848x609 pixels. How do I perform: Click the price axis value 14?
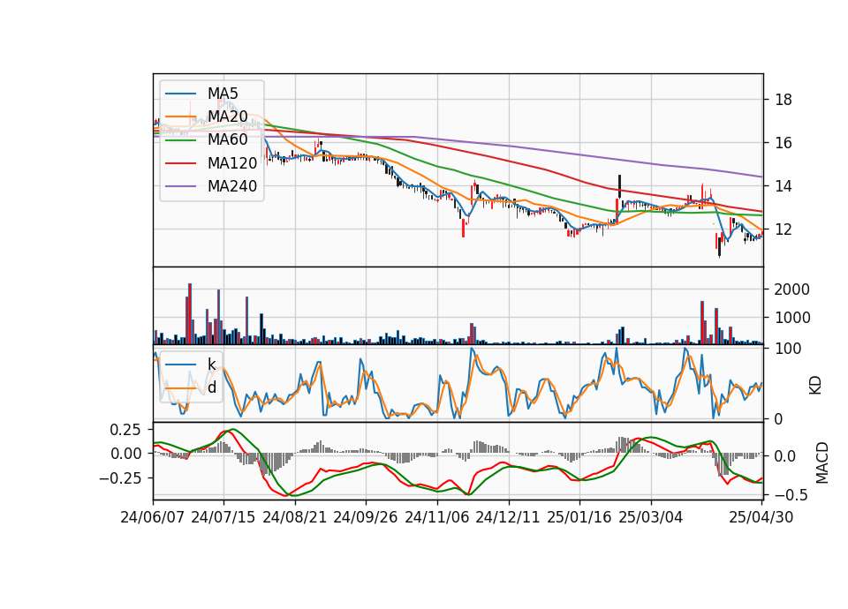(x=784, y=186)
